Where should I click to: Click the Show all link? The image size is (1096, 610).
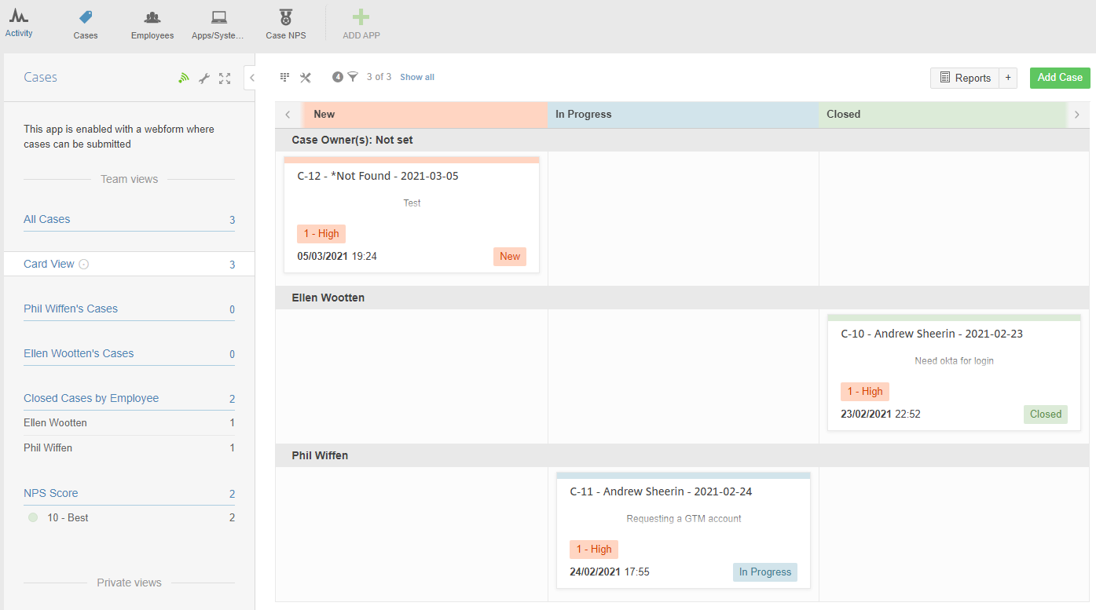click(x=417, y=77)
